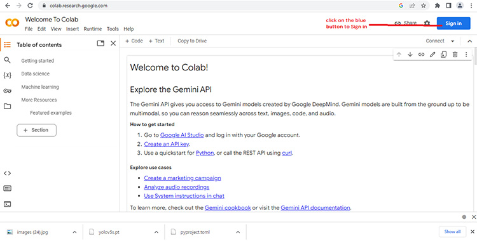Expand options for images (24).jpg download

click(x=74, y=232)
